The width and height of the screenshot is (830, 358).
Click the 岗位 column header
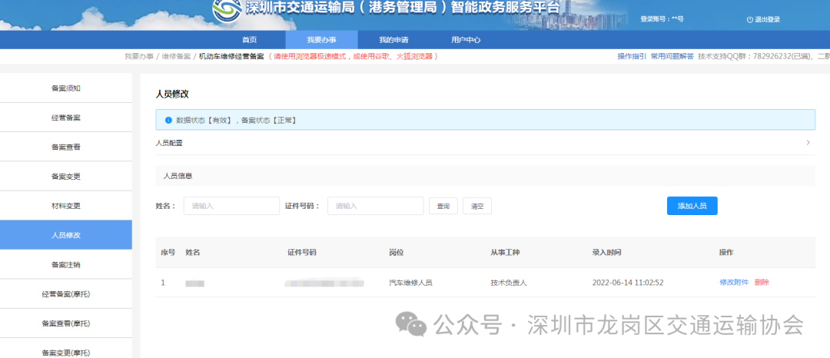pos(397,253)
